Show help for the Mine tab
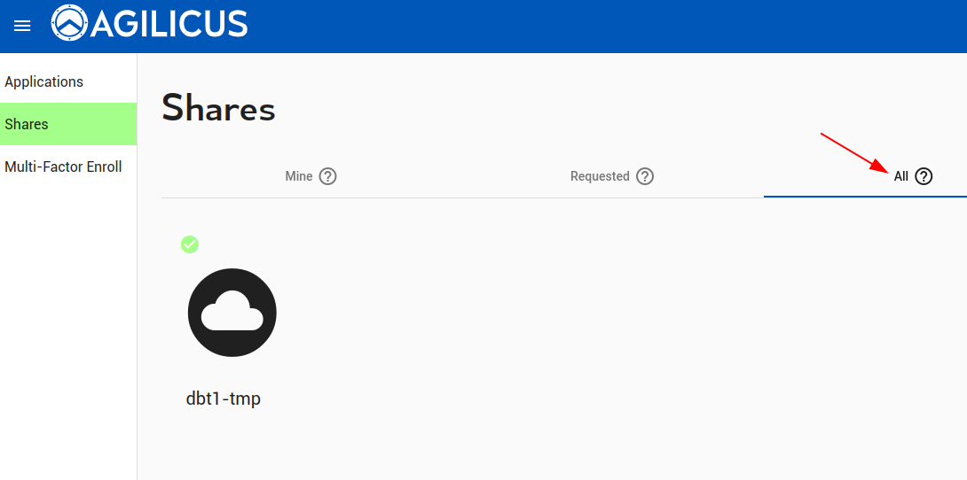This screenshot has height=480, width=967. click(328, 176)
